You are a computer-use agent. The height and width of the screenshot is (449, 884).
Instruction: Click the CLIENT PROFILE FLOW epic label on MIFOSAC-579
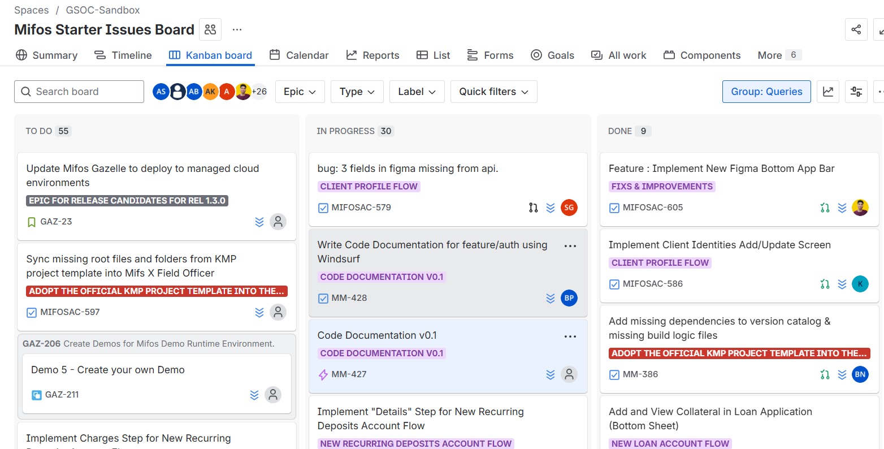click(x=369, y=187)
